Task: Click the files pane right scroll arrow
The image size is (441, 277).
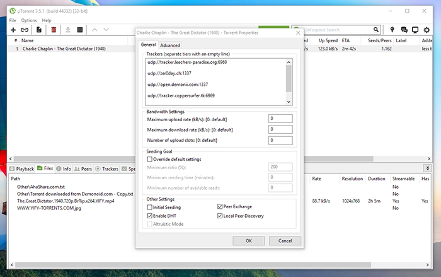Action: click(x=428, y=265)
